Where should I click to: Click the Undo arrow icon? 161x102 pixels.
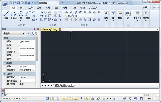tap(30, 3)
